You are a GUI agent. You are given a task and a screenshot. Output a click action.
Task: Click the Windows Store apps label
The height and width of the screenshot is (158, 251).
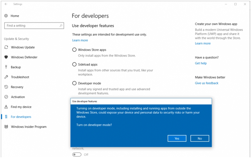(x=92, y=50)
